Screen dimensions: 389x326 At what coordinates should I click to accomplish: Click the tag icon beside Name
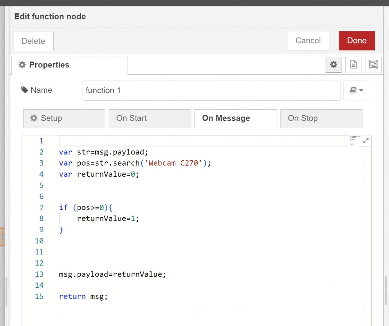pos(24,90)
